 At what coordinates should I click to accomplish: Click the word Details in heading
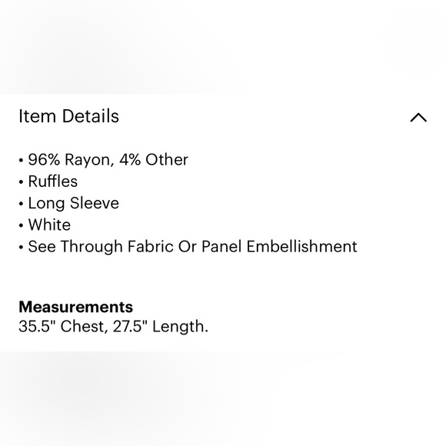coord(91,116)
